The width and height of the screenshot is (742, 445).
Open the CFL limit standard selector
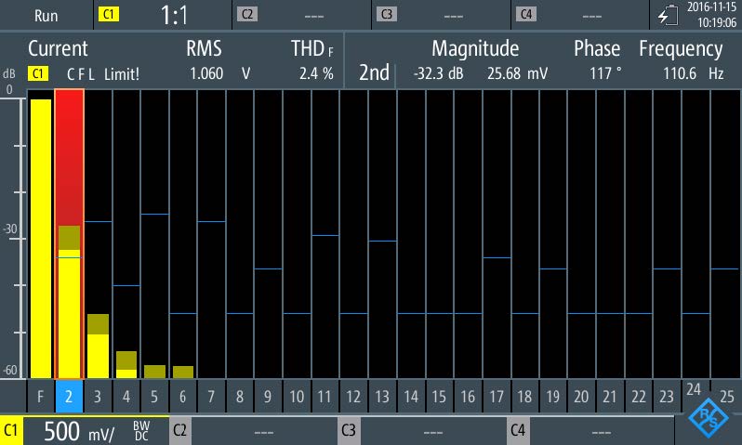[102, 74]
